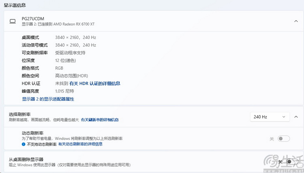Collapse the PG27UCDM display info section

(x=296, y=21)
